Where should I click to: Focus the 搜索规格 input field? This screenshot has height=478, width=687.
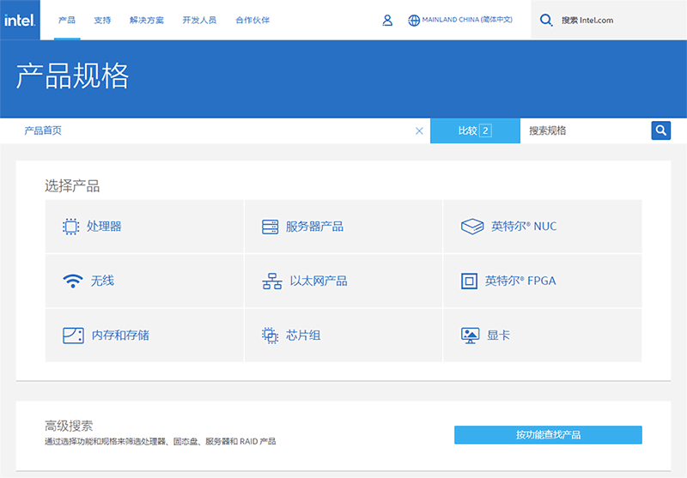pyautogui.click(x=586, y=130)
